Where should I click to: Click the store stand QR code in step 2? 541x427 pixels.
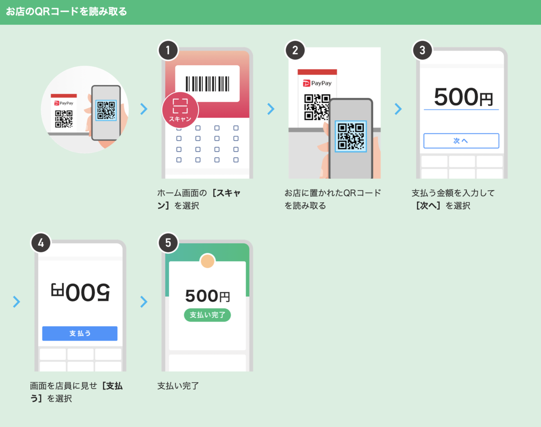tap(317, 107)
